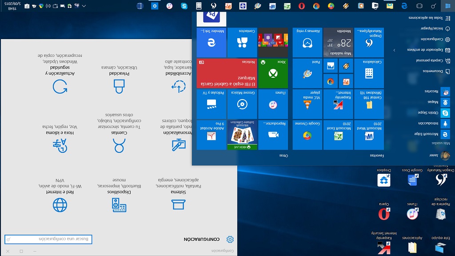Expand the Explorador de archivos jump list arrow

pyautogui.click(x=395, y=50)
